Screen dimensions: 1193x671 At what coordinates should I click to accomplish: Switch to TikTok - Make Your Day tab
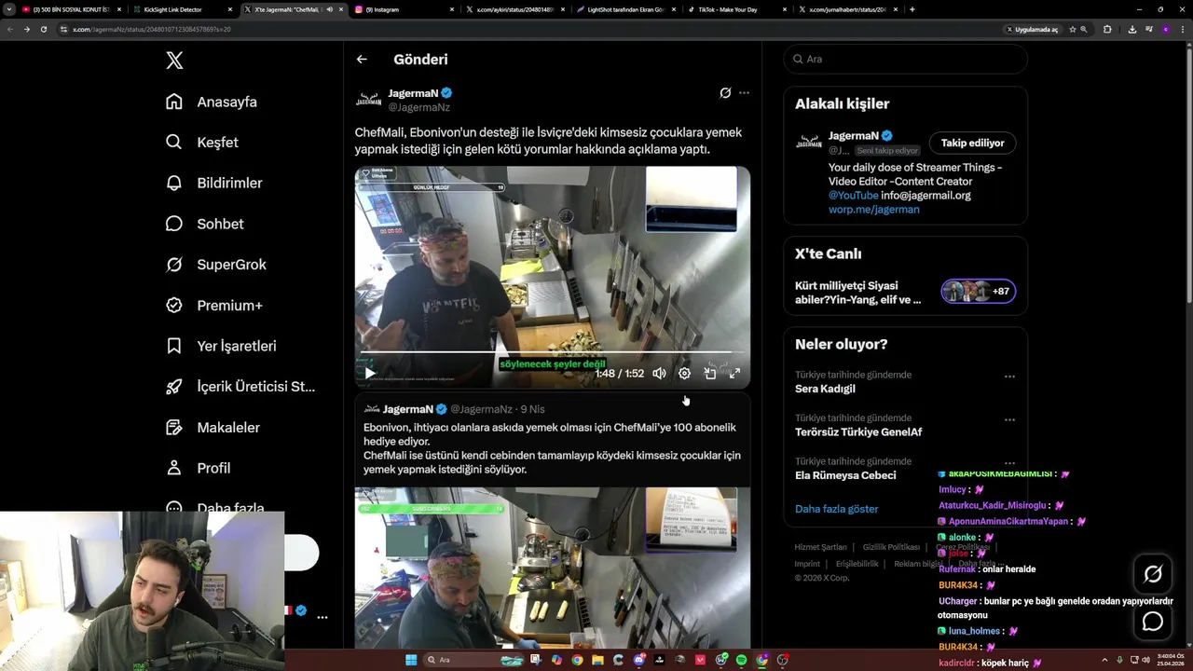point(736,9)
